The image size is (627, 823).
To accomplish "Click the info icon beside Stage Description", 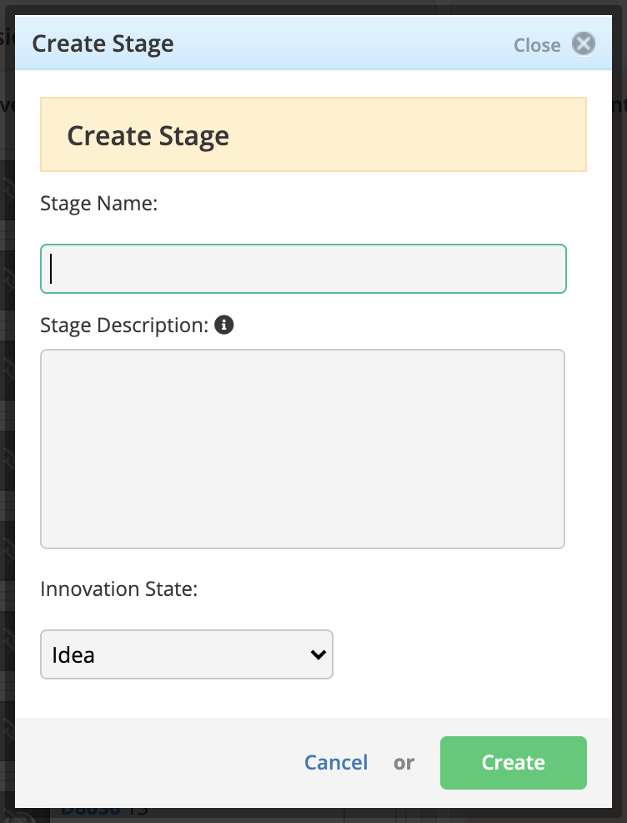I will click(x=223, y=325).
